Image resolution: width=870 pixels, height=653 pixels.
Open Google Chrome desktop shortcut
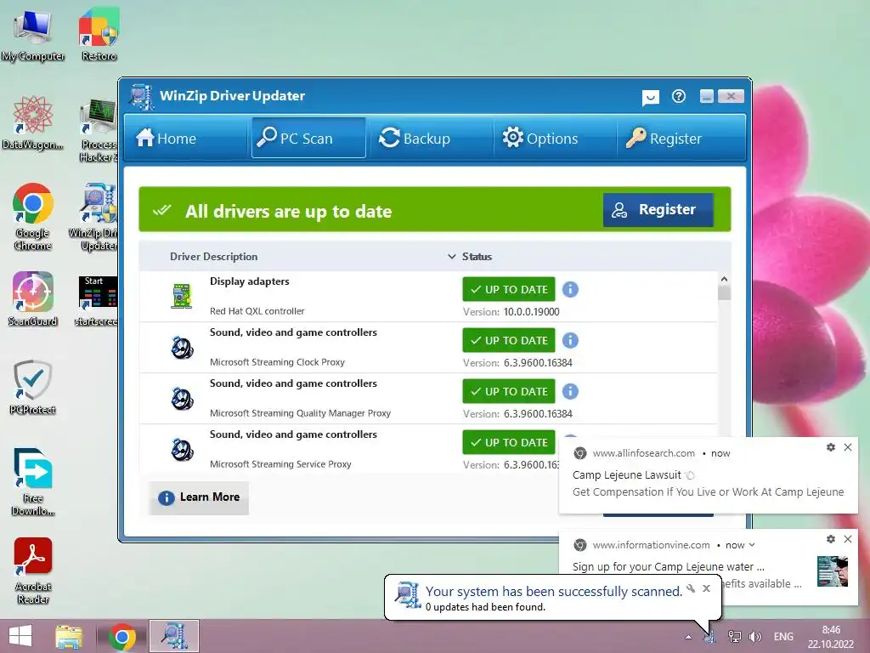coord(33,217)
